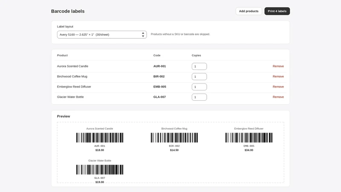Screen dimensions: 341x192
Task: Click the $19.00 price in preview
Action: [x=100, y=182]
